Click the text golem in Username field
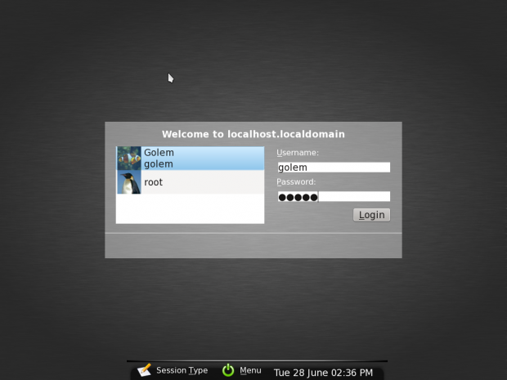 [x=293, y=168]
